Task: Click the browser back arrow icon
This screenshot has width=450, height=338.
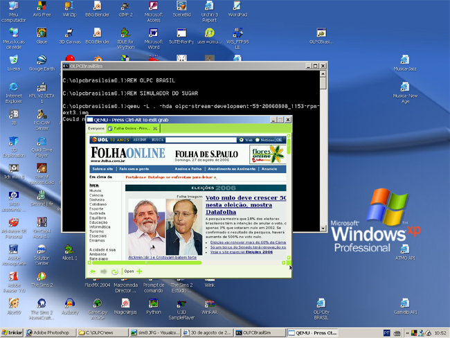Action: coord(93,272)
